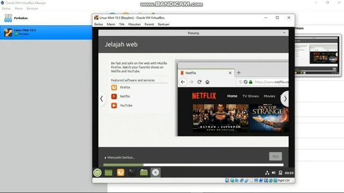This screenshot has height=193, width=344.
Task: Click the display status icon
Action: (256, 181)
